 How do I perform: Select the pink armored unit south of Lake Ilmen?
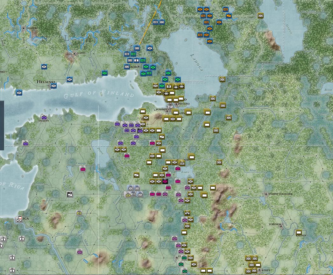coord(178,181)
